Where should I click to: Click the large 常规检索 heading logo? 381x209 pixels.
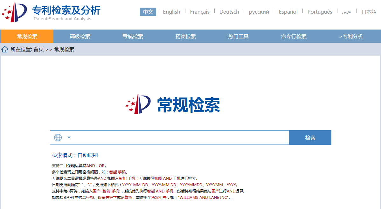173,104
